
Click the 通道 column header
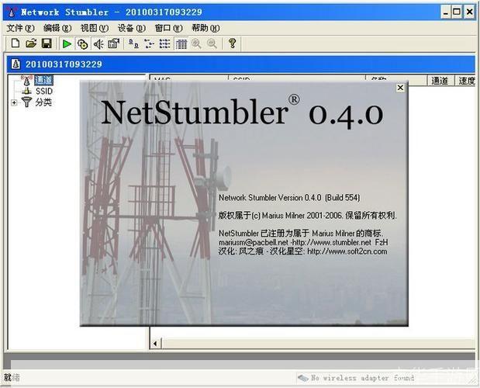pos(440,81)
